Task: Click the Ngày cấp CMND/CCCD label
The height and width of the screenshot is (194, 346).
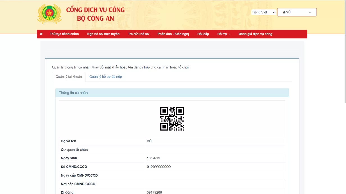Action: pyautogui.click(x=79, y=176)
